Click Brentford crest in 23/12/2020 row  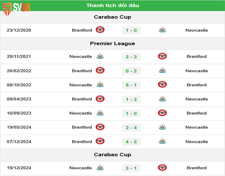coord(100,30)
